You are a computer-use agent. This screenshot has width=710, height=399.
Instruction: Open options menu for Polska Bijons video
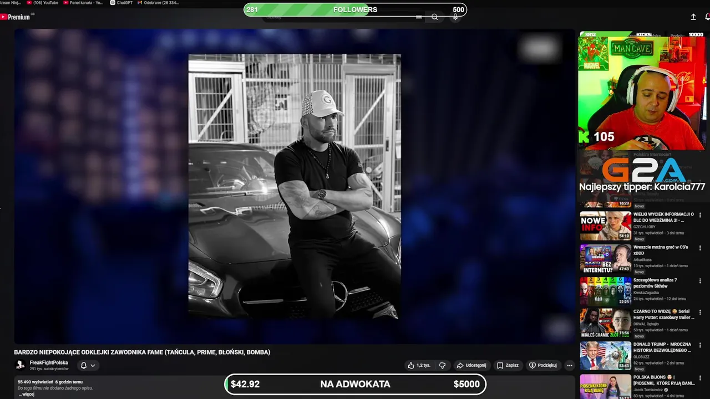700,378
